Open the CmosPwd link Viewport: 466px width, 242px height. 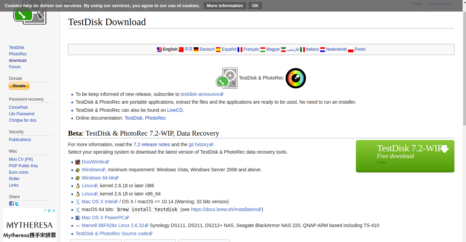pyautogui.click(x=18, y=107)
